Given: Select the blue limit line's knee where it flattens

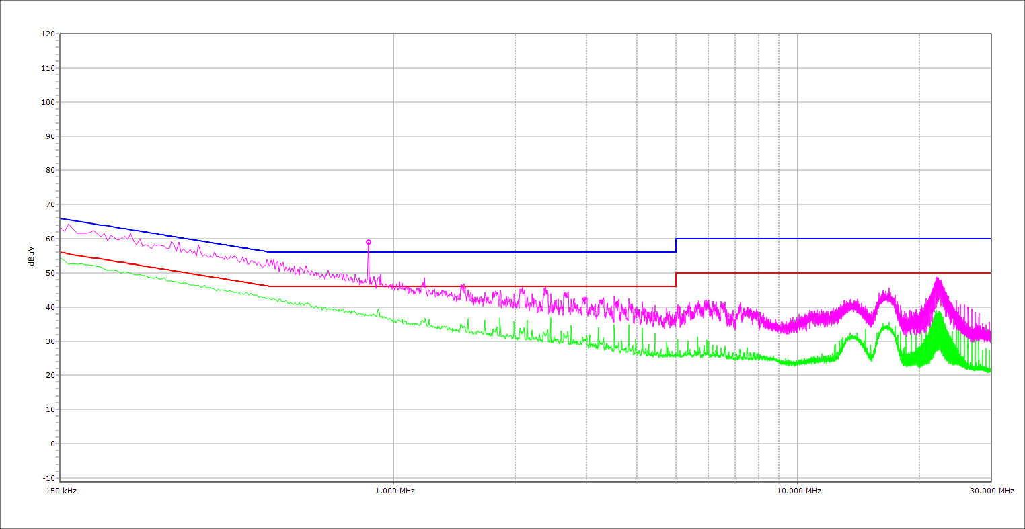Looking at the screenshot, I should [x=268, y=252].
